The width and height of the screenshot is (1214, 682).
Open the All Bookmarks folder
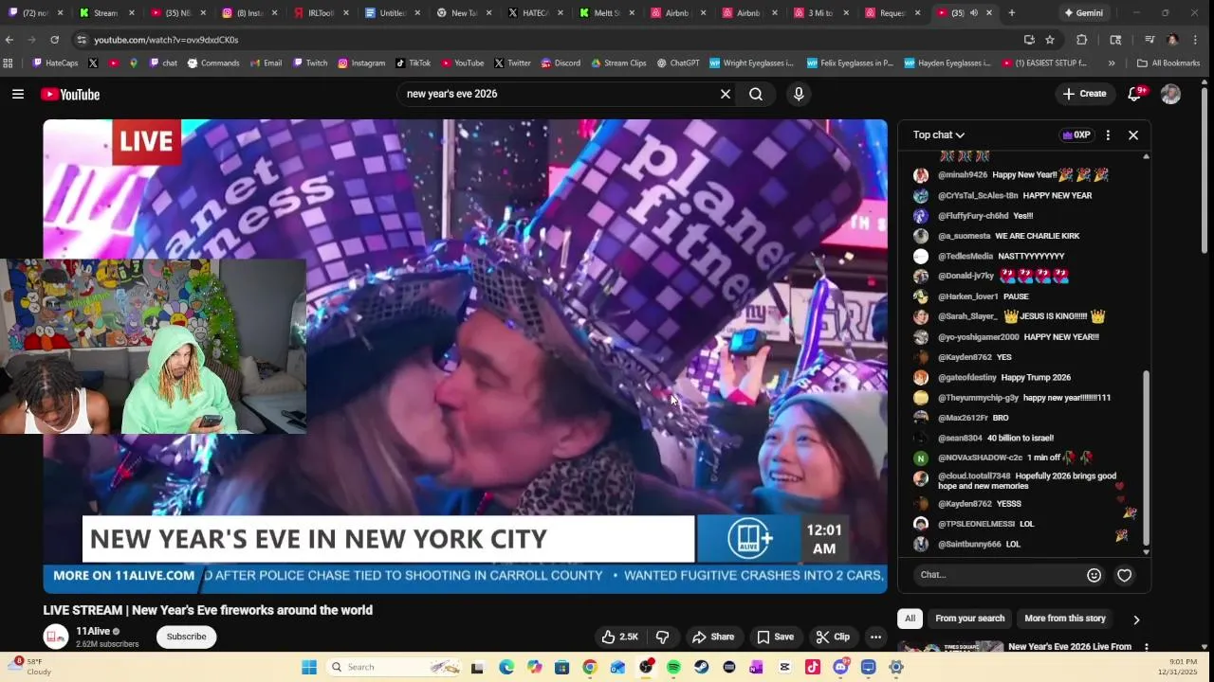(1168, 63)
